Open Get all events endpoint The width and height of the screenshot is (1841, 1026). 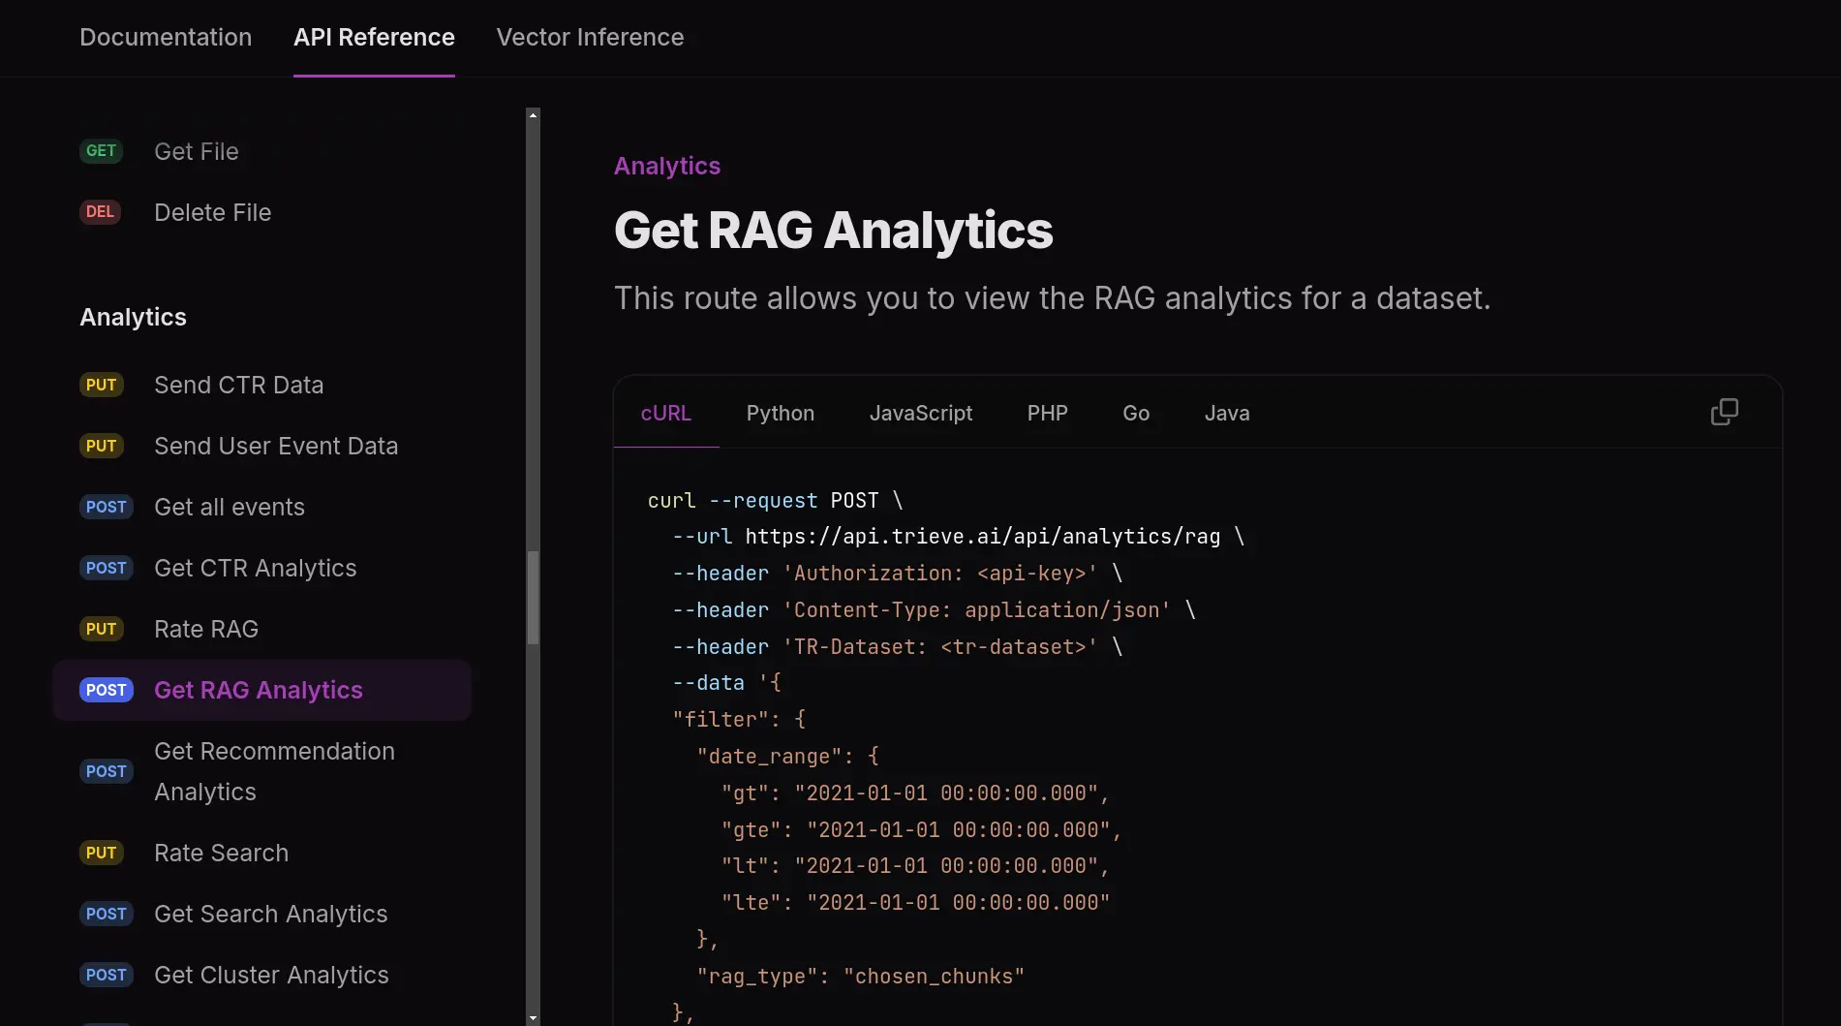point(230,507)
